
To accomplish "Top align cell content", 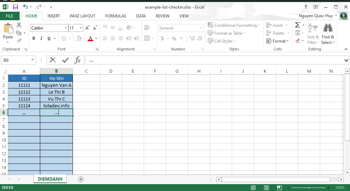I will point(105,27).
